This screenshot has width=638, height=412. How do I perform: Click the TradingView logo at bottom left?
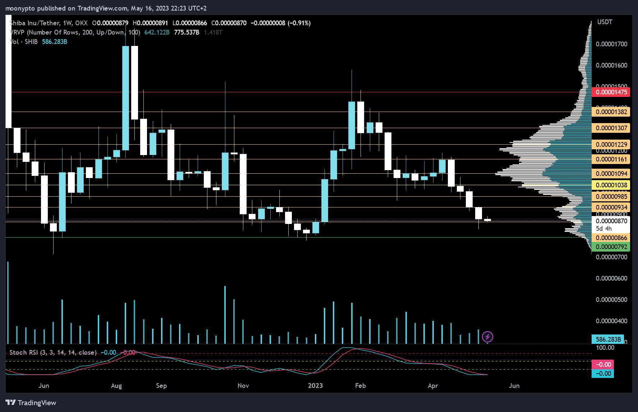pyautogui.click(x=31, y=403)
